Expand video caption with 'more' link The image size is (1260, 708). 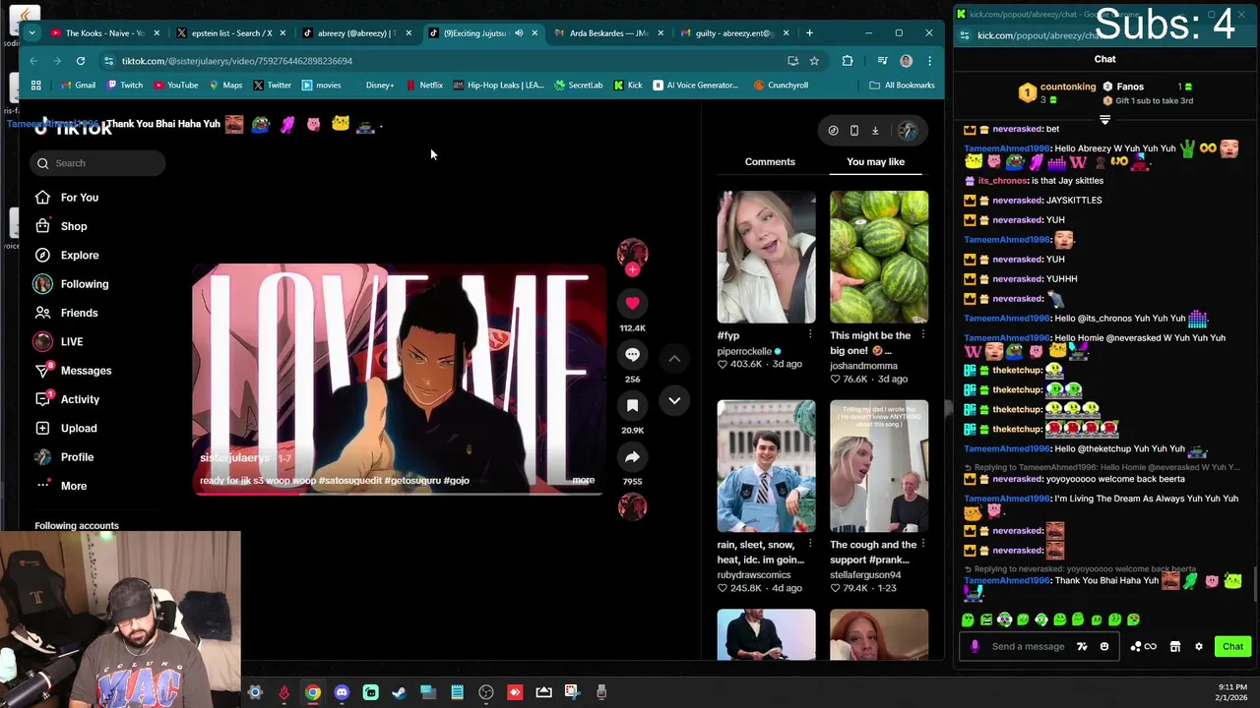[584, 481]
